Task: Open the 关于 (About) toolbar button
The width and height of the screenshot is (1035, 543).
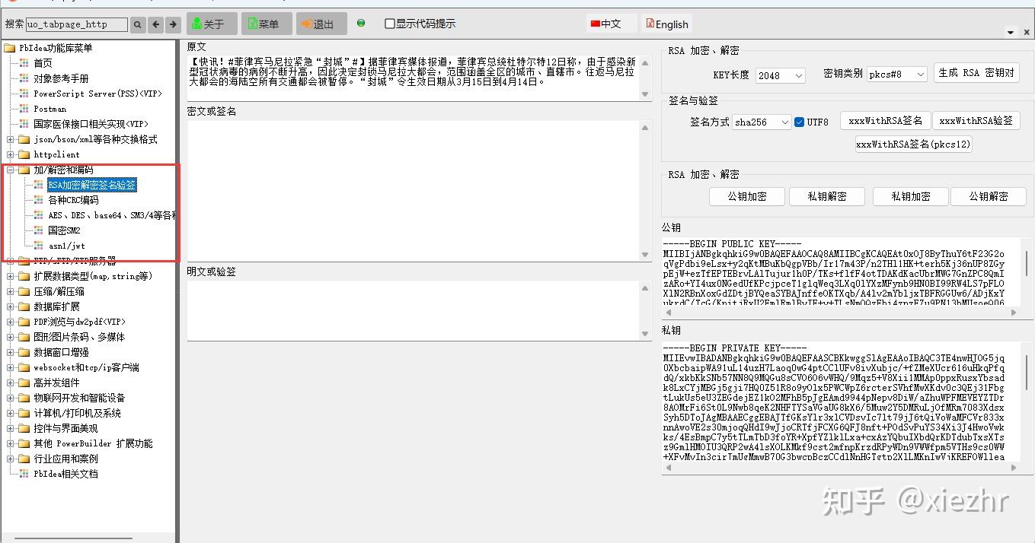Action: [212, 24]
